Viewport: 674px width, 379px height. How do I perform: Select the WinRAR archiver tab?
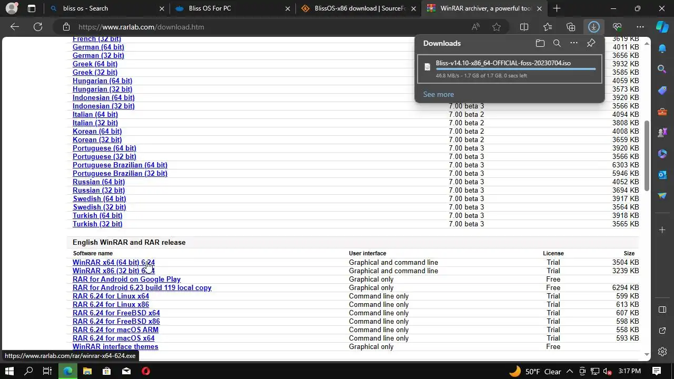pyautogui.click(x=484, y=8)
